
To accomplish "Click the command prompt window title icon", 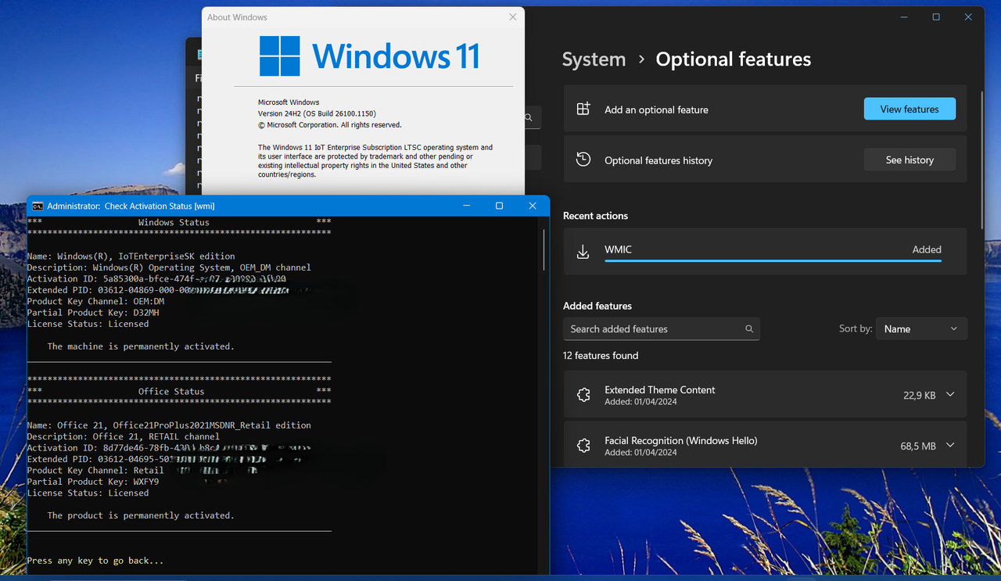I will [38, 206].
